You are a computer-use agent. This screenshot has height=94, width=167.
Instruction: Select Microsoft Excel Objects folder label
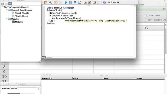click(x=21, y=10)
